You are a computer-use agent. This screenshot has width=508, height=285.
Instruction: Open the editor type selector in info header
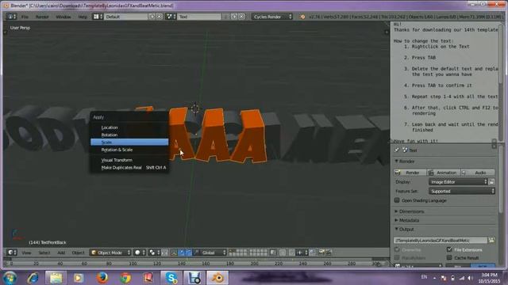(11, 17)
